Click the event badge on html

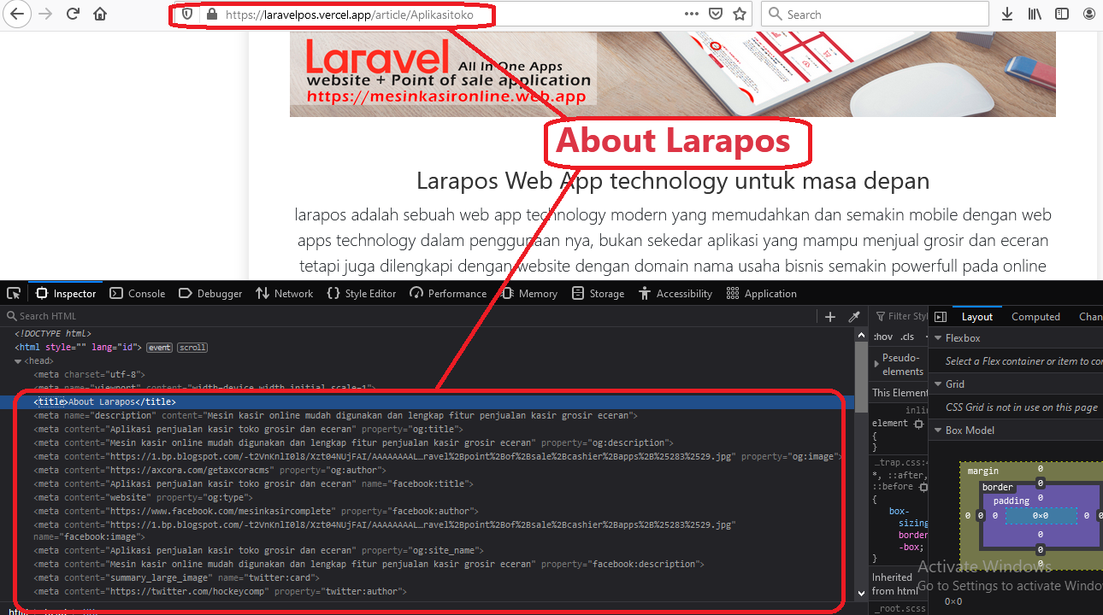(159, 348)
